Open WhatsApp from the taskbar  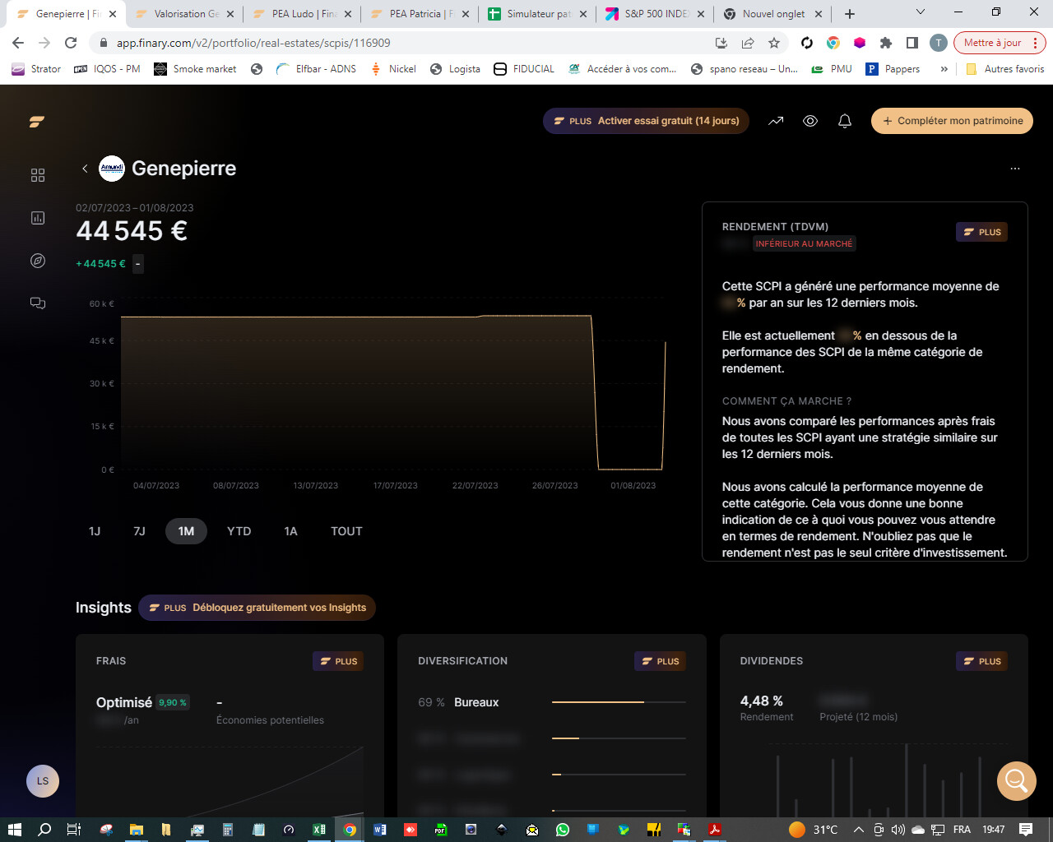563,830
